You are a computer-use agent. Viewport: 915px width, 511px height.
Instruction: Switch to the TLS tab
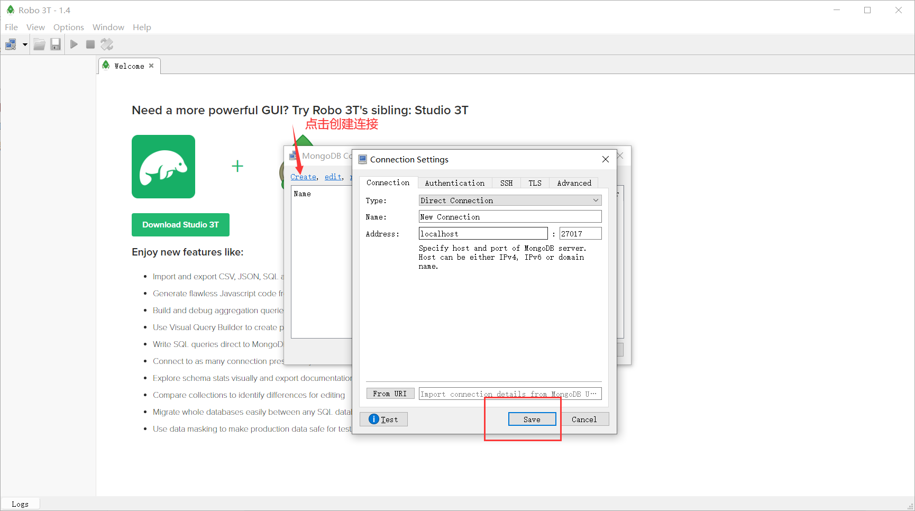point(535,183)
